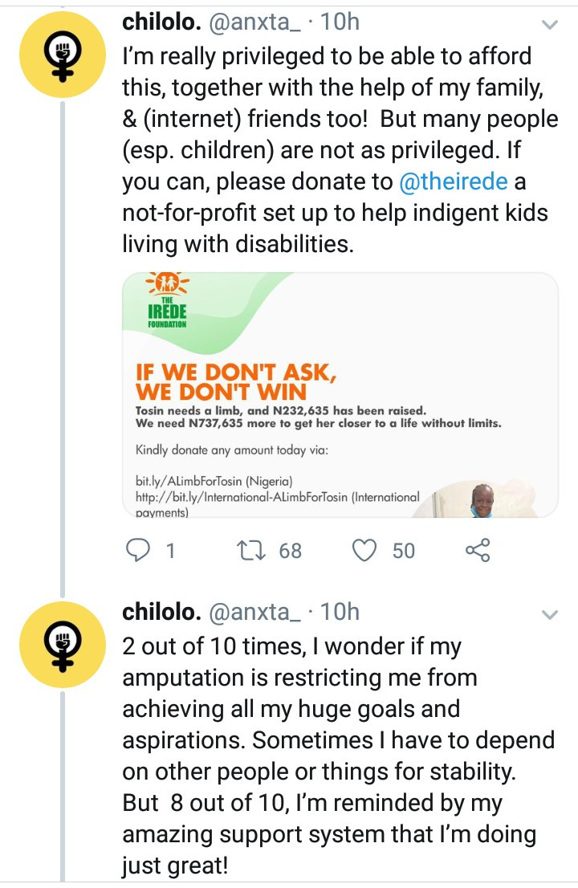Tap the child's photo in the image card
The image size is (578, 888).
tap(482, 499)
